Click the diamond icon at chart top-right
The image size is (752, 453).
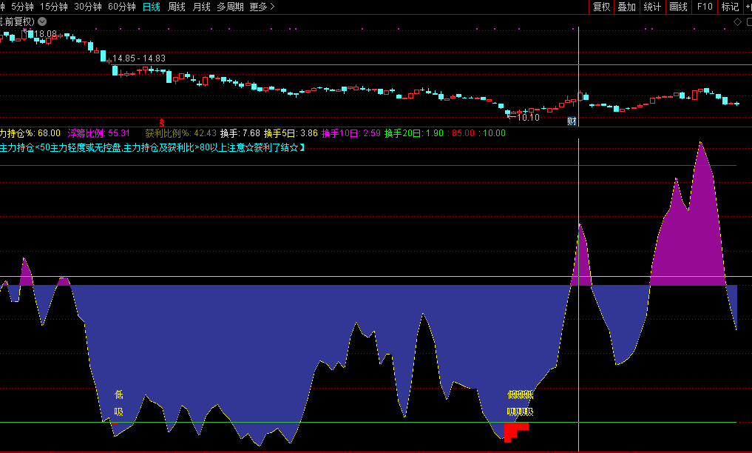pos(736,21)
